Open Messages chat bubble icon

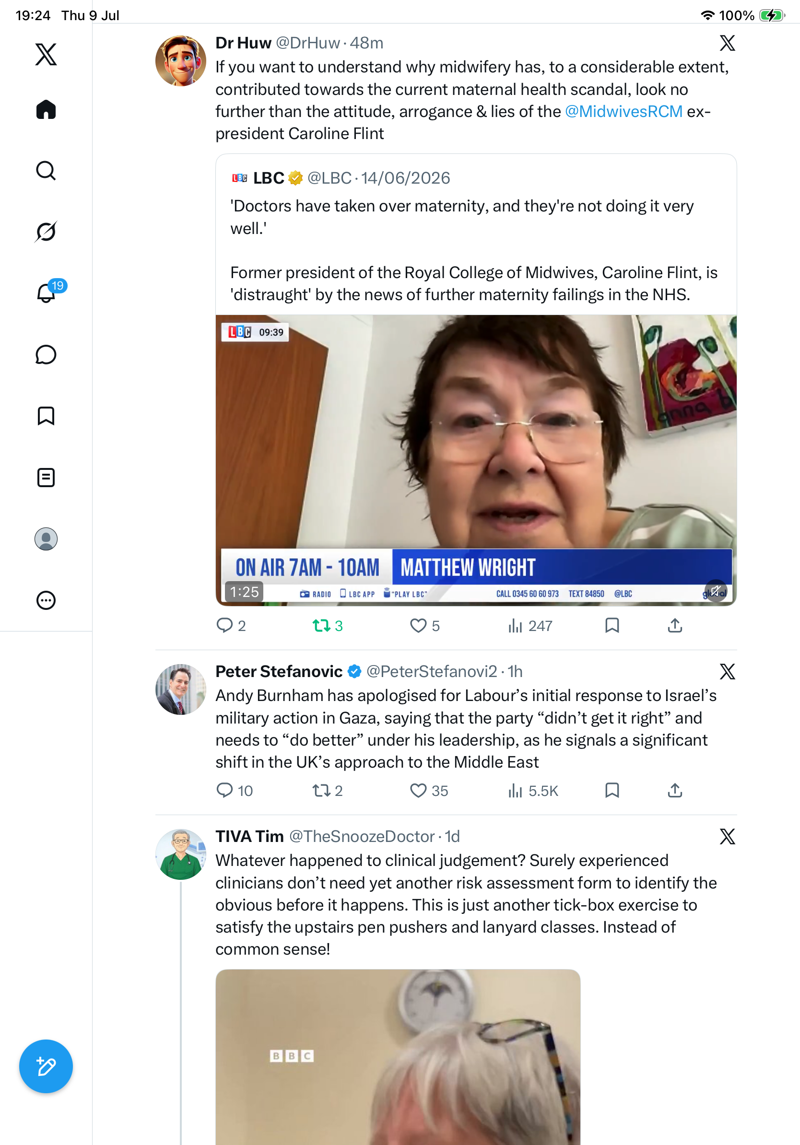point(46,354)
